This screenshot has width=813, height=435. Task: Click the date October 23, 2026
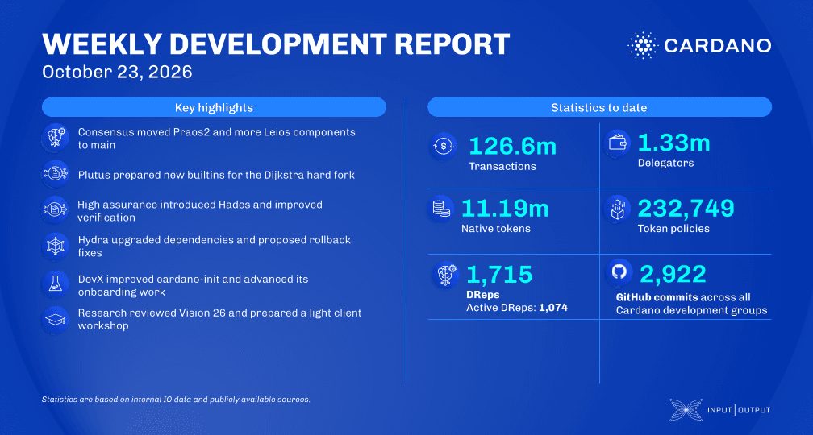117,72
